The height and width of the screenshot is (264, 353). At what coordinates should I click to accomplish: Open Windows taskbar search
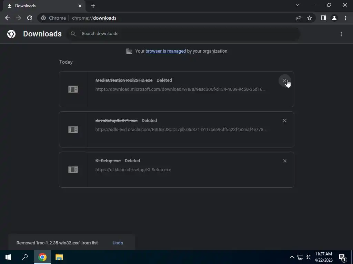click(x=25, y=257)
